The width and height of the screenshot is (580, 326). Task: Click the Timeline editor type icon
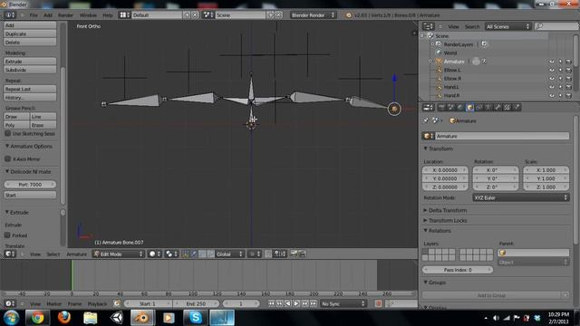9,303
